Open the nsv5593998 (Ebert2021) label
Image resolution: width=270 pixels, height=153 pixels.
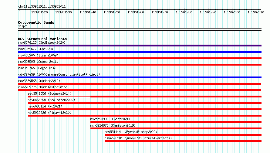click(110, 119)
